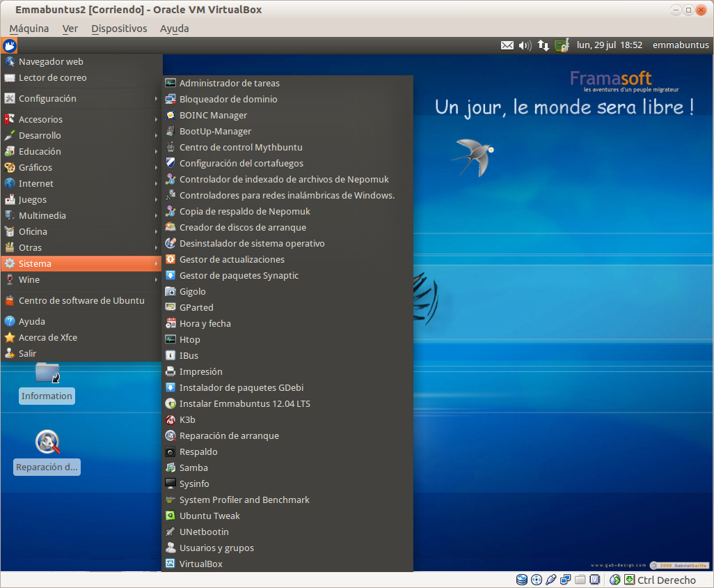Open the network connections indicator icon

coord(544,45)
